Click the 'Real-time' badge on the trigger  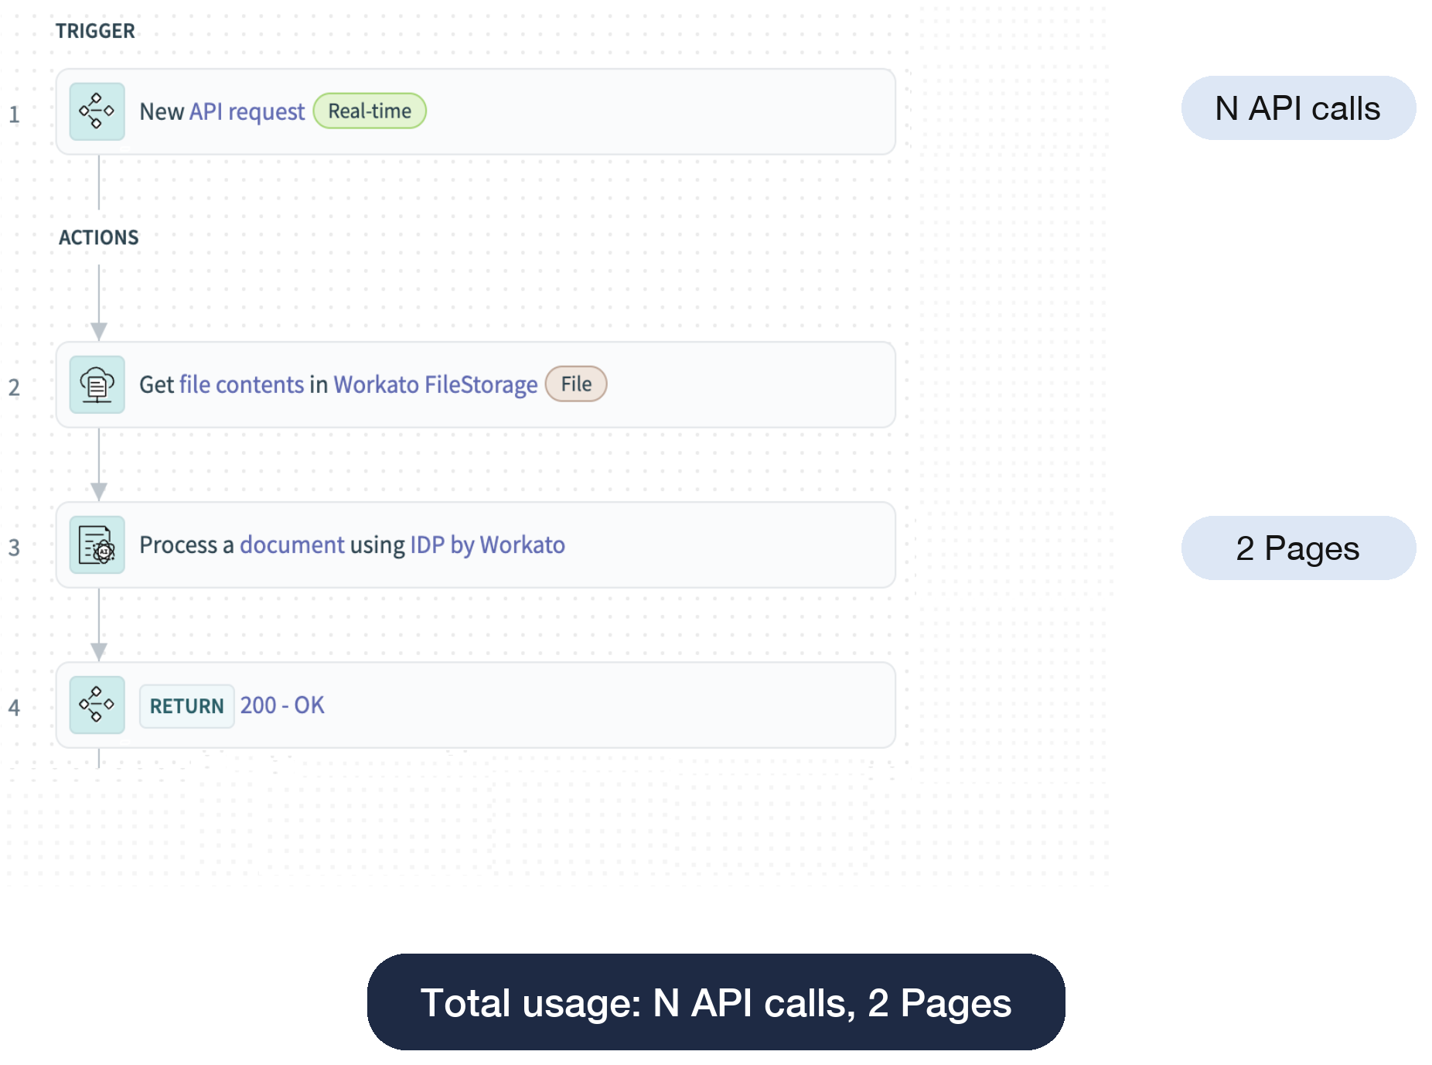pos(370,111)
